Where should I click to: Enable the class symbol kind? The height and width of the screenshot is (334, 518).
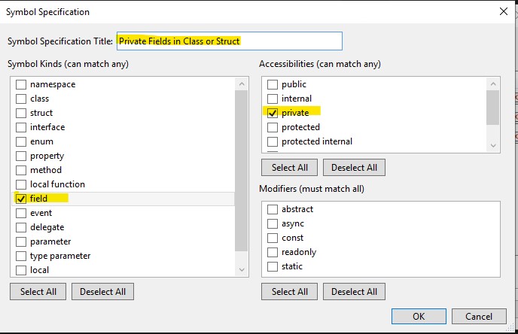pos(21,99)
